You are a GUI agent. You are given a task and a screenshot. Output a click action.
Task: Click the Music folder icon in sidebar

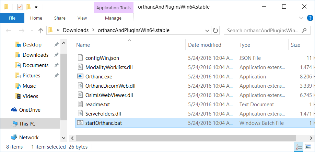click(x=18, y=86)
